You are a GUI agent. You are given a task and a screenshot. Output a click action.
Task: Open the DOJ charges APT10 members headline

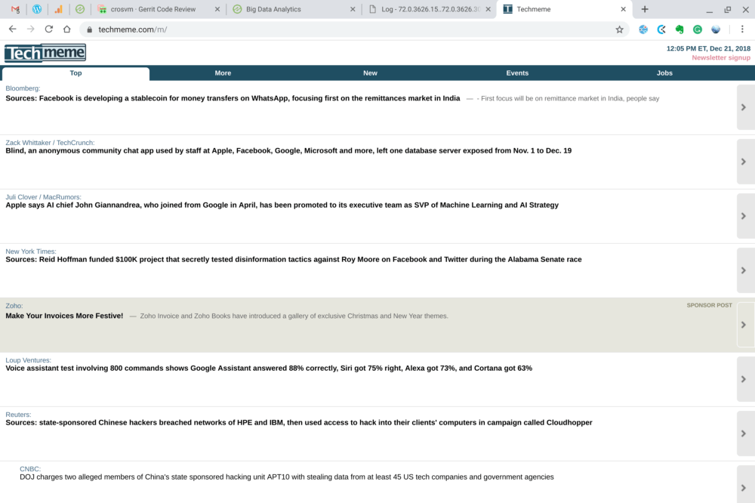(x=286, y=477)
